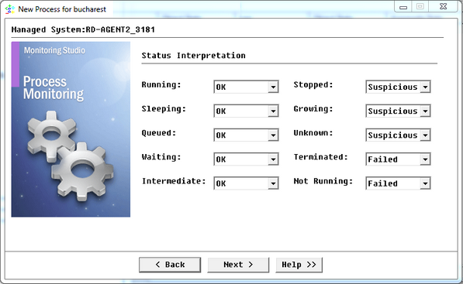The width and height of the screenshot is (463, 284).
Task: Click the Unknown: label
Action: coord(313,133)
